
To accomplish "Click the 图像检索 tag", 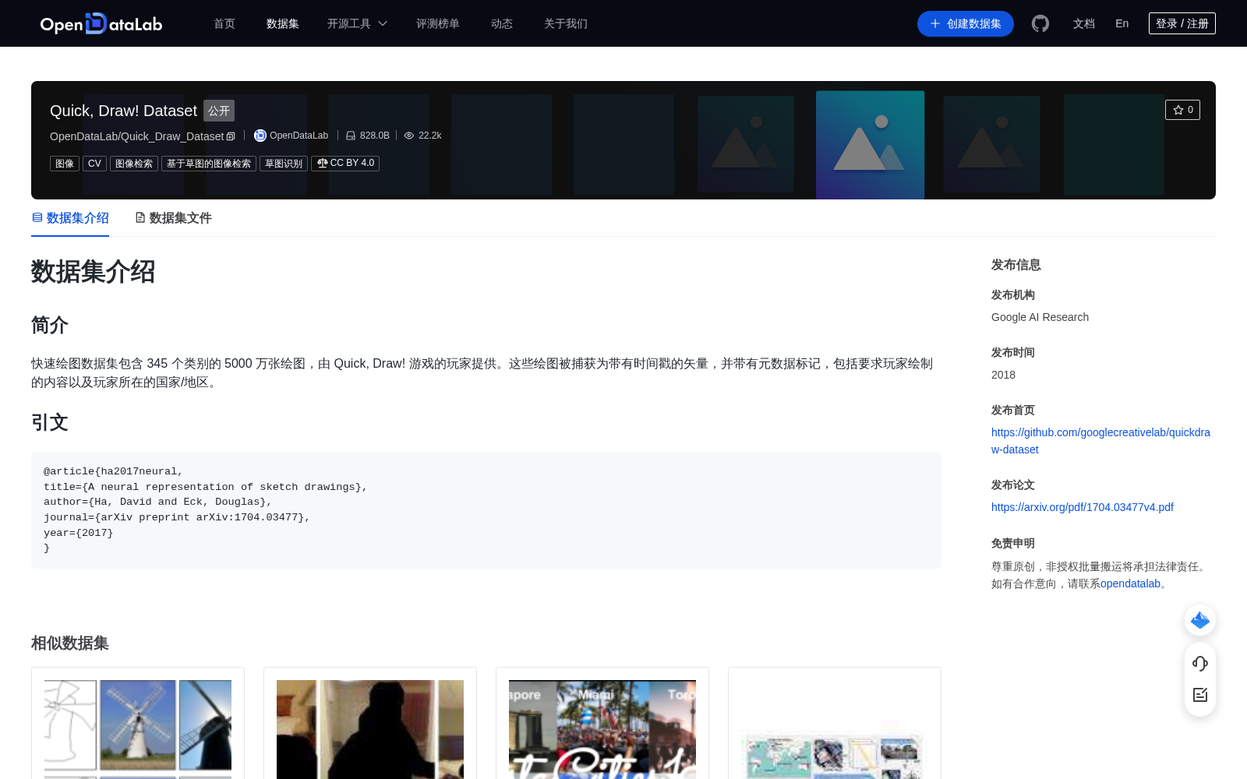I will click(x=134, y=164).
